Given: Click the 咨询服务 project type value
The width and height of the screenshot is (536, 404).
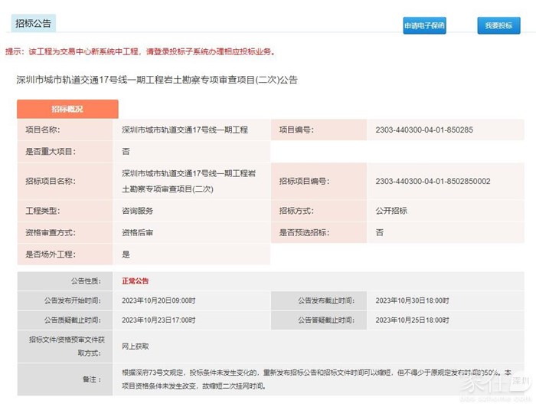Looking at the screenshot, I should (138, 211).
